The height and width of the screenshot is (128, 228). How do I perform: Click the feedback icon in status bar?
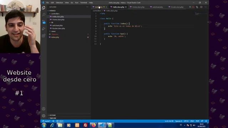pyautogui.click(x=202, y=121)
